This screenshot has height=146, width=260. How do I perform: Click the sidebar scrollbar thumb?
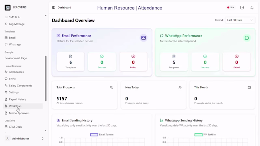[46, 79]
